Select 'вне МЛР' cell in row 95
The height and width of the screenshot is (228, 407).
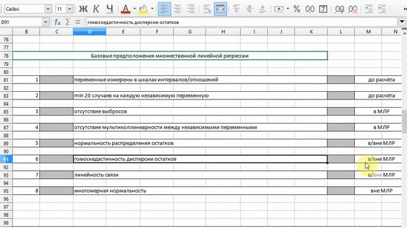[378, 191]
